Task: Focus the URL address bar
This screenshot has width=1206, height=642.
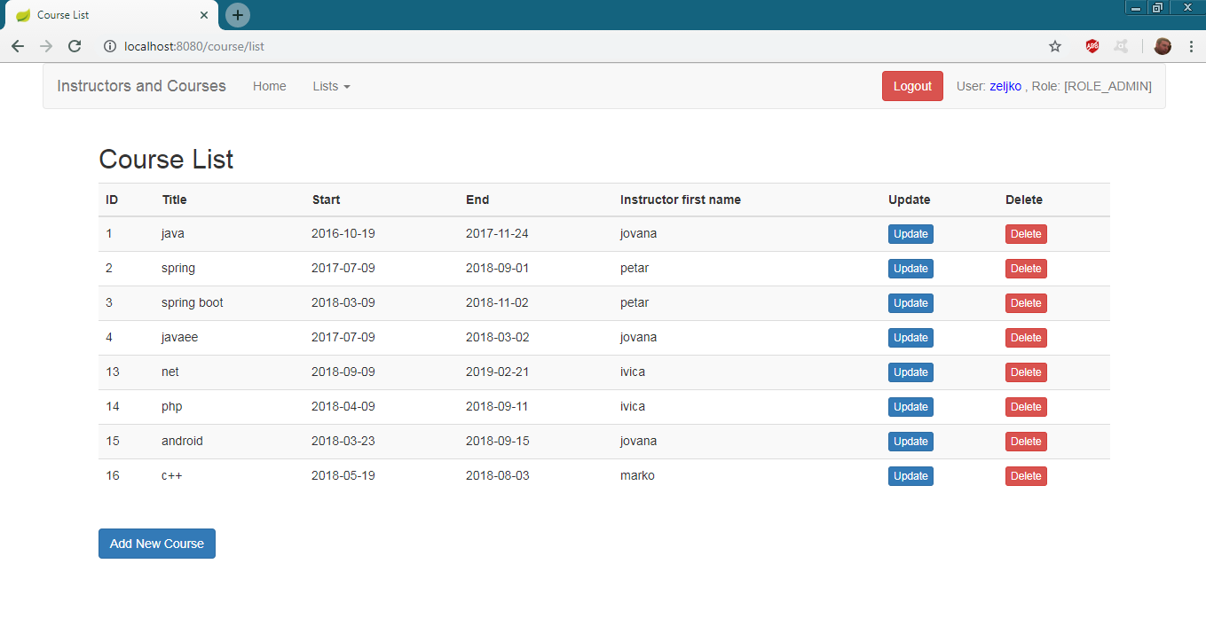Action: [x=532, y=46]
